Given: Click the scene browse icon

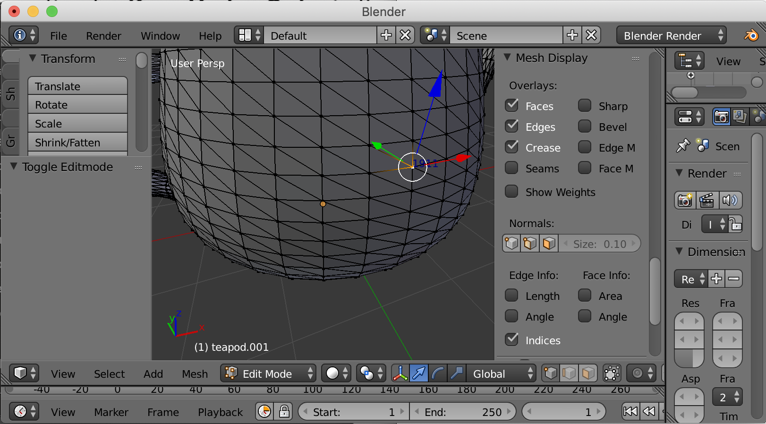Looking at the screenshot, I should click(435, 35).
